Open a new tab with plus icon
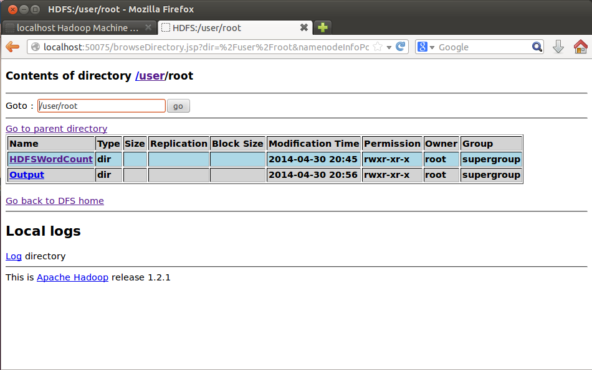Image resolution: width=592 pixels, height=370 pixels. (323, 27)
